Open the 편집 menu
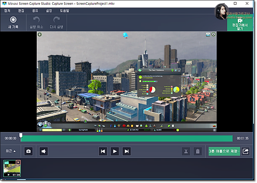Viewport: 257px width, 183px height. pos(21,11)
